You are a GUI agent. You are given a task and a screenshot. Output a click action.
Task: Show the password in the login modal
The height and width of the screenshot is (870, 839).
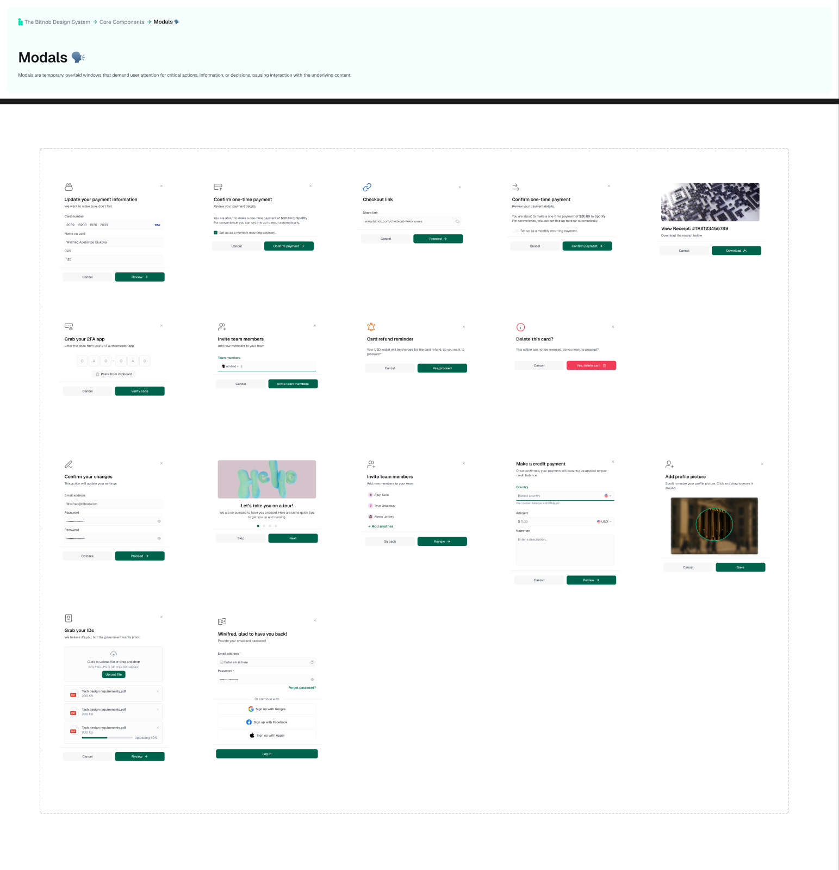click(x=312, y=680)
